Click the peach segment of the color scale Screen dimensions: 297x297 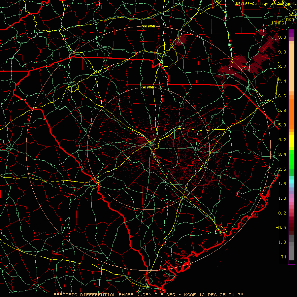pos(291,68)
